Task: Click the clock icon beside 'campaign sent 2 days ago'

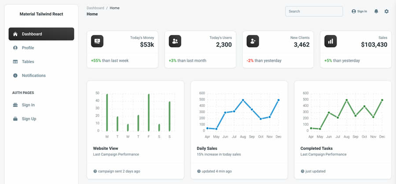Action: click(x=95, y=171)
